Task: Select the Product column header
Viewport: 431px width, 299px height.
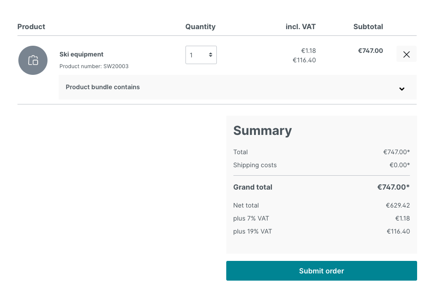Action: tap(31, 27)
